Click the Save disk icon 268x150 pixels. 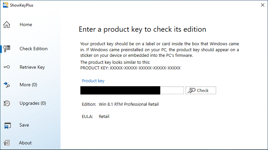click(x=7, y=125)
